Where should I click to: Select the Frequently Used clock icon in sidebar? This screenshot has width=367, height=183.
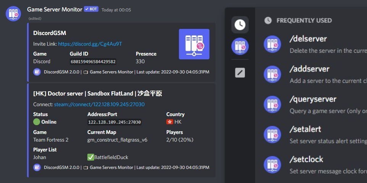(x=240, y=25)
